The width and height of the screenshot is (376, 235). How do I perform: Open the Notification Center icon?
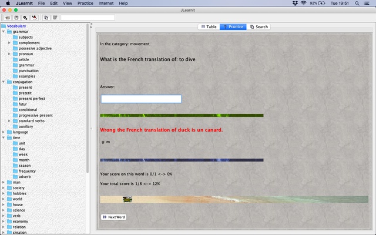[367, 3]
